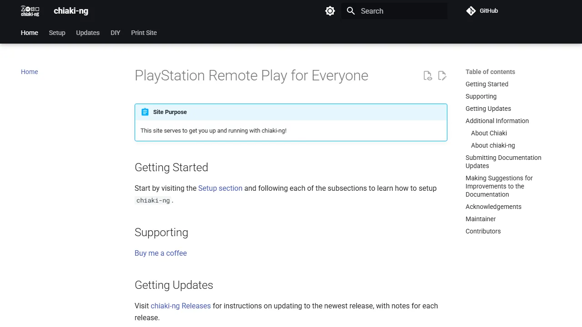Toggle dark mode with the sun icon

coord(330,10)
